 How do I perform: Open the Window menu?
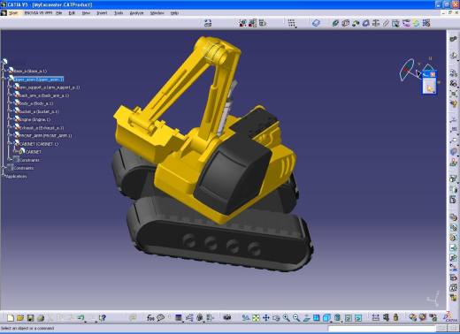pos(157,13)
